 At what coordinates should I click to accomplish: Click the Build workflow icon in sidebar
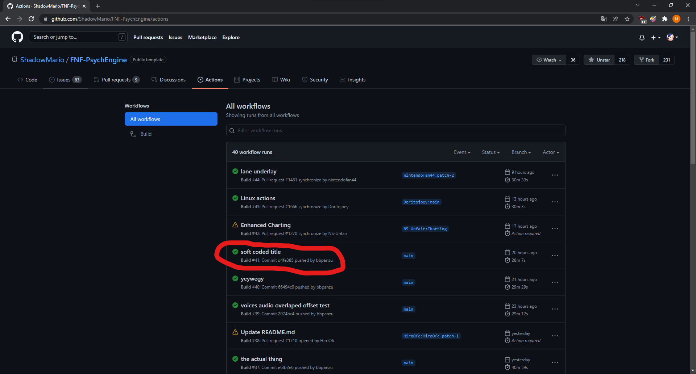[x=133, y=134]
